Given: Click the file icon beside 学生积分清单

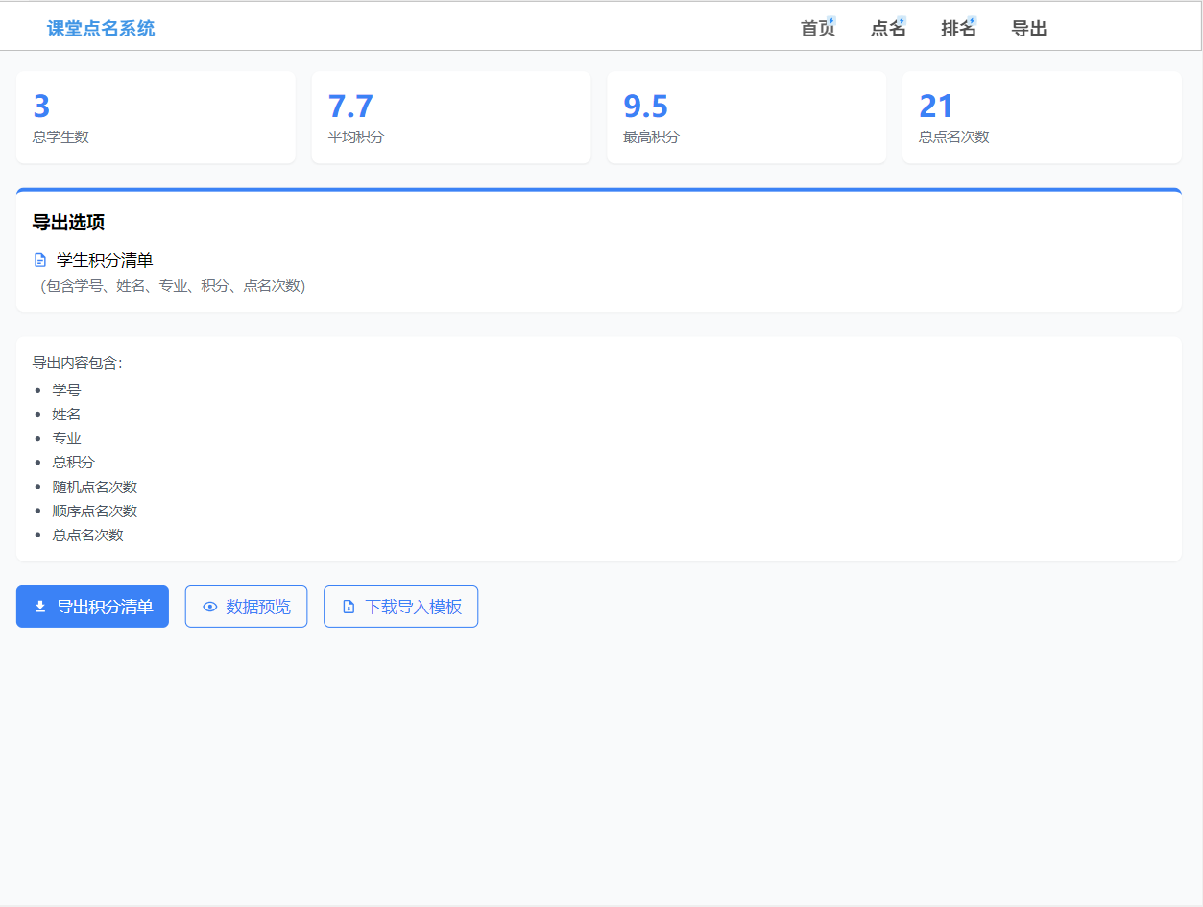Looking at the screenshot, I should pos(38,259).
